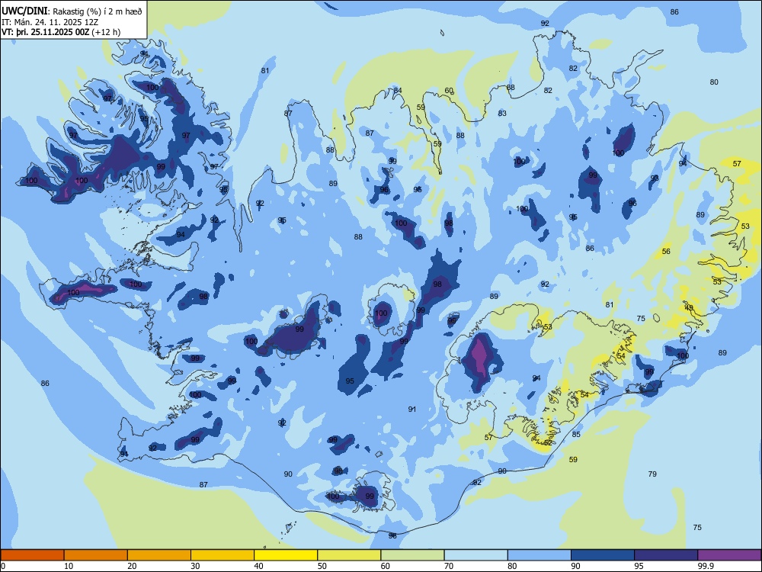
Task: Click the 10–20 orange legend swatch
Action: (x=96, y=555)
